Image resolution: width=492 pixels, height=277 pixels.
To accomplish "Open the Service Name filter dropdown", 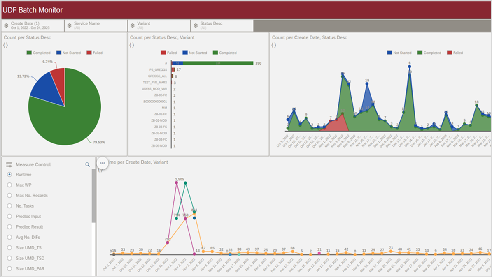I will click(96, 25).
